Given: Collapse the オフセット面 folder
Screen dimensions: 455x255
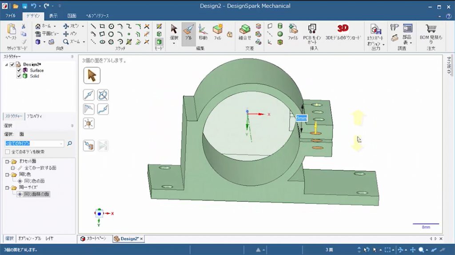Looking at the screenshot, I should (7, 161).
